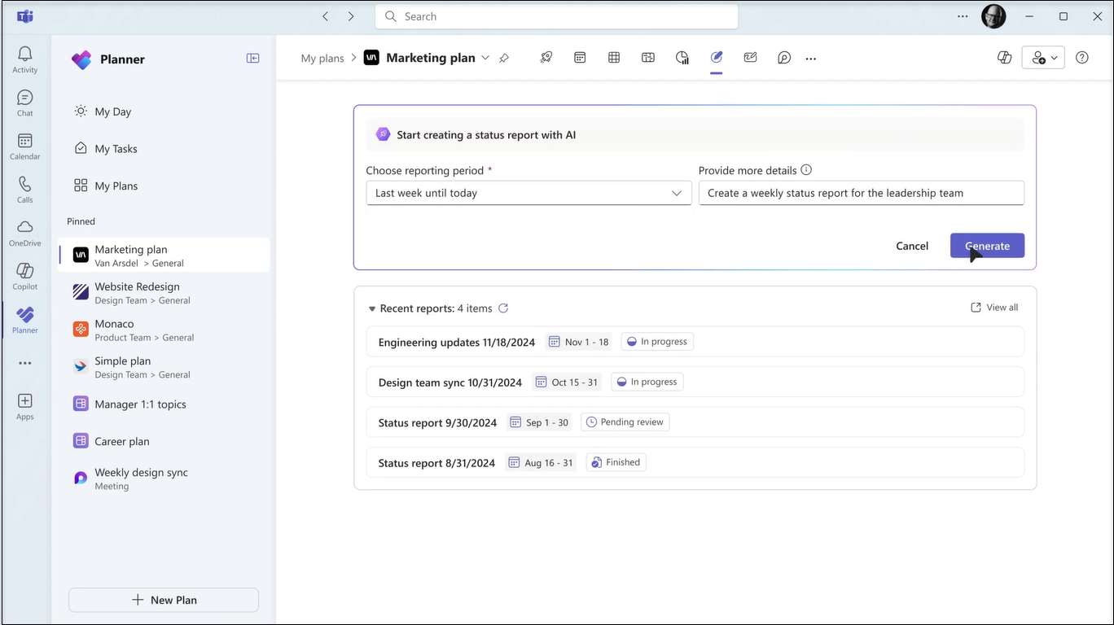Open Manager 1:1 topics plan
Viewport: 1114px width, 625px height.
164,404
